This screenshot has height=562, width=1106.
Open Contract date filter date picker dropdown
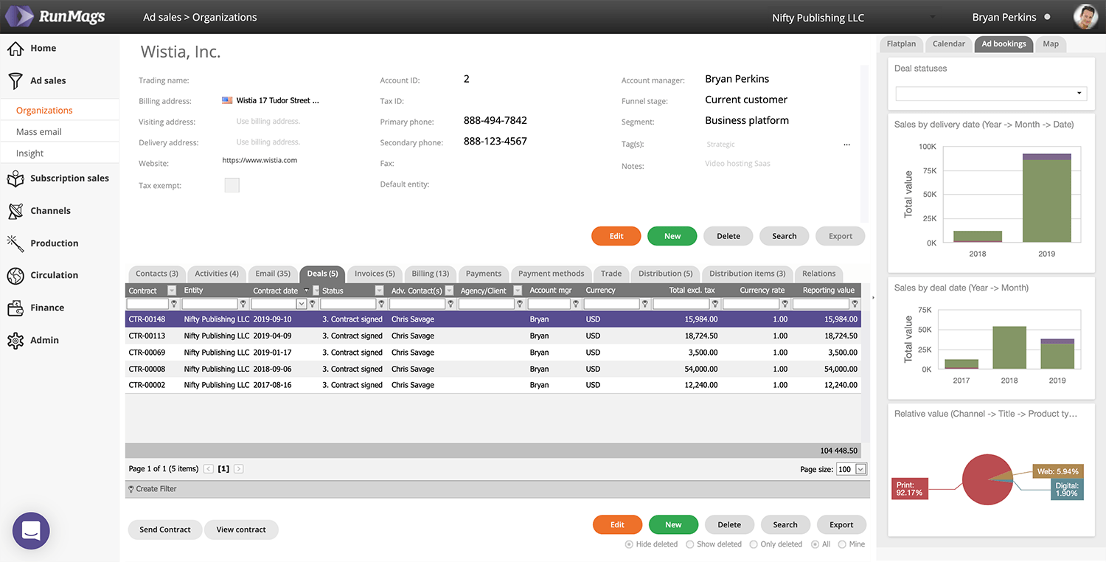pos(301,304)
